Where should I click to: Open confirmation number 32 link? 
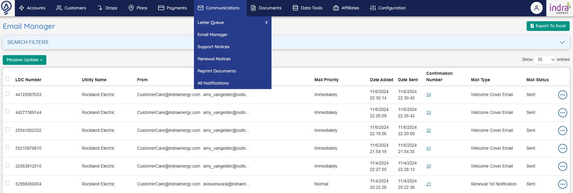click(428, 130)
